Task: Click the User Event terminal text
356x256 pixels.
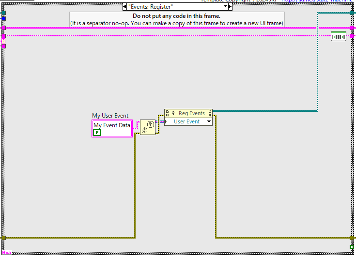Action: pyautogui.click(x=186, y=121)
